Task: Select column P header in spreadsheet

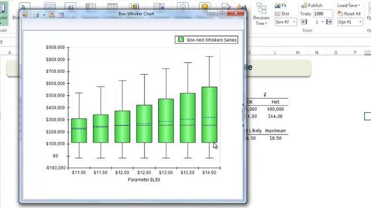Action: (x=355, y=53)
